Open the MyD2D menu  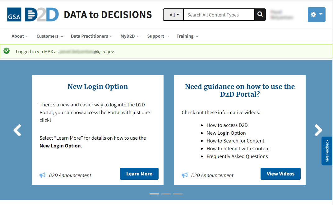(x=130, y=36)
